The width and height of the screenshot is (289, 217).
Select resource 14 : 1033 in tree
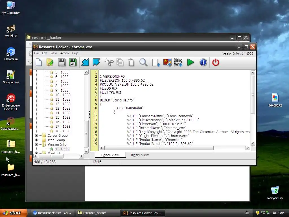63,113
